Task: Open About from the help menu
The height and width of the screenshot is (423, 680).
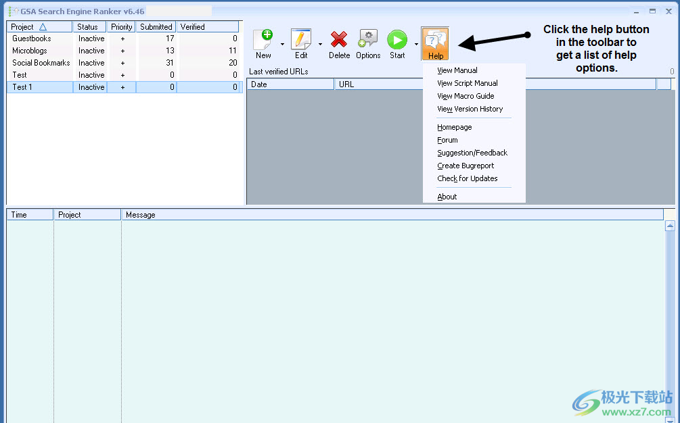Action: coord(447,197)
